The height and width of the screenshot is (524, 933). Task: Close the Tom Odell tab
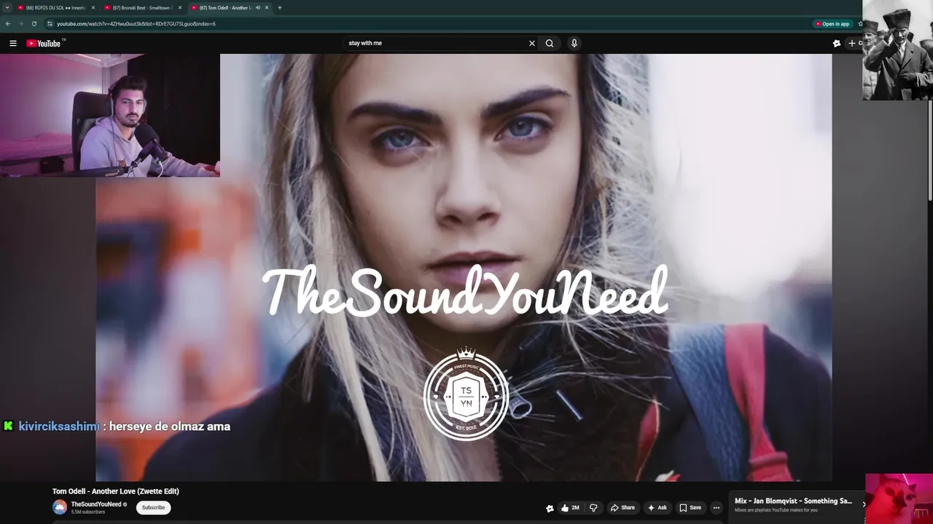coord(267,7)
